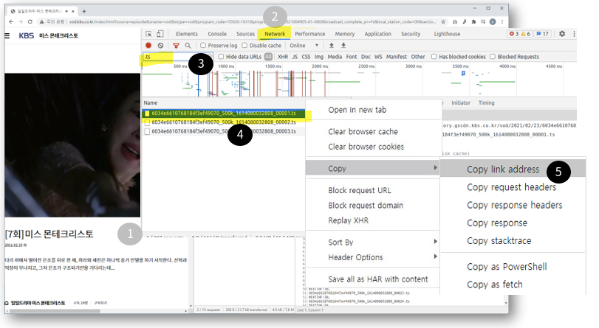Select request ending _00002.ts
This screenshot has width=599, height=328.
point(224,122)
